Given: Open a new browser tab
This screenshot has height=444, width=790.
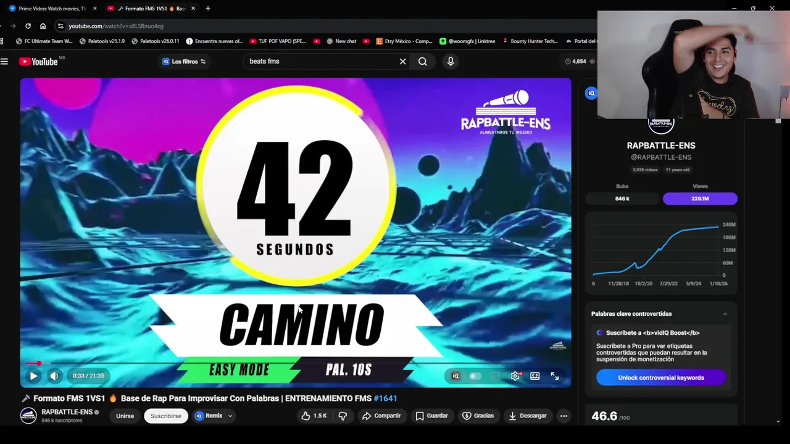Looking at the screenshot, I should coord(207,9).
